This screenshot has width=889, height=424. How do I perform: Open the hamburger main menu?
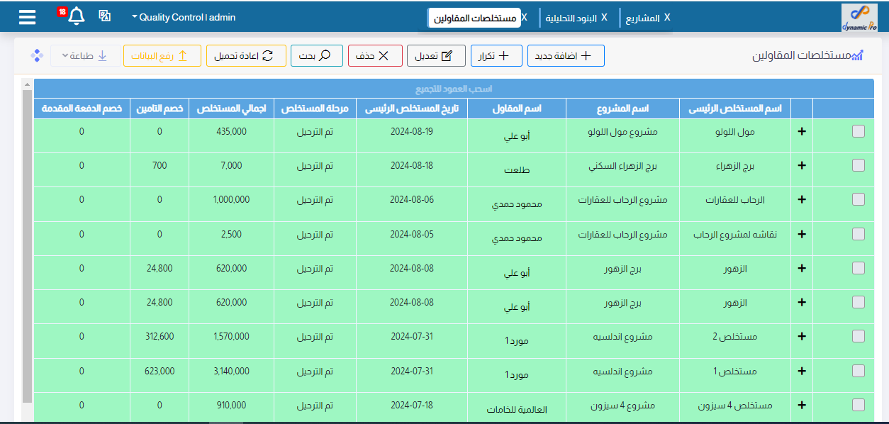(27, 17)
